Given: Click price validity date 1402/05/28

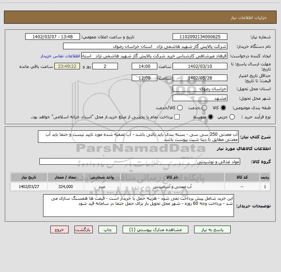Looking at the screenshot, I should (x=200, y=78).
